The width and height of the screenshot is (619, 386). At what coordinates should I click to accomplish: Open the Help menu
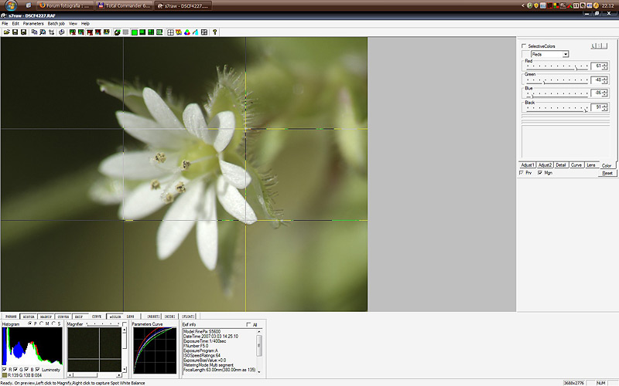pos(85,24)
